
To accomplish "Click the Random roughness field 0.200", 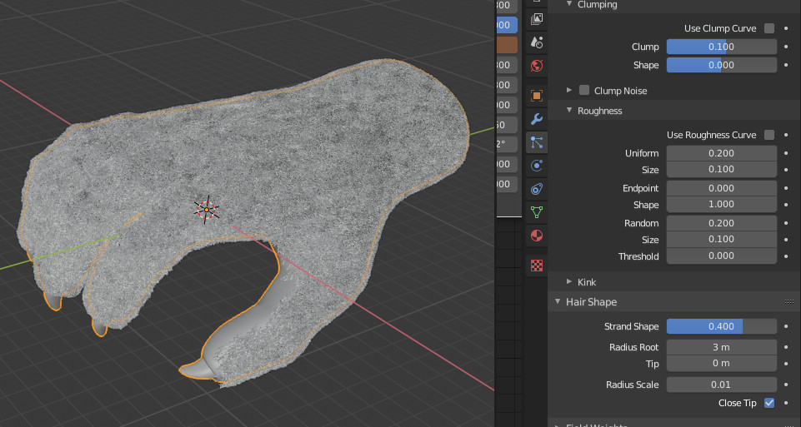I will (721, 223).
